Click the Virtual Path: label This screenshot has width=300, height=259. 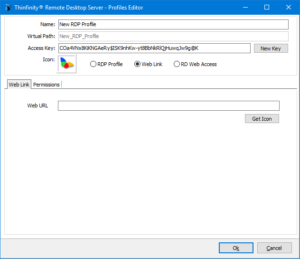coord(41,36)
